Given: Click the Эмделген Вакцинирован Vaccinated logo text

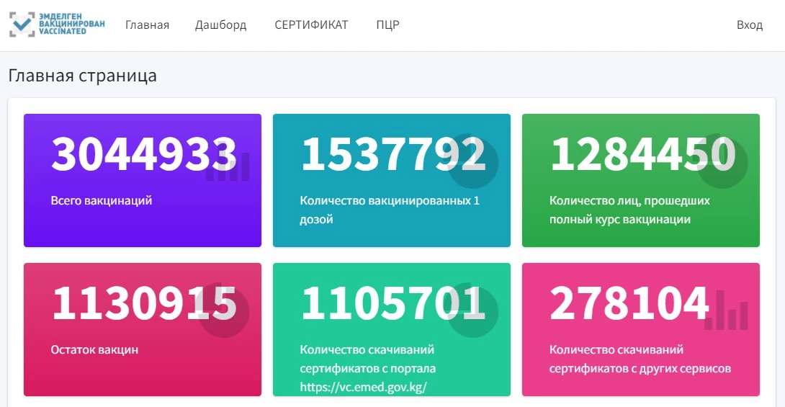Looking at the screenshot, I should 71,24.
